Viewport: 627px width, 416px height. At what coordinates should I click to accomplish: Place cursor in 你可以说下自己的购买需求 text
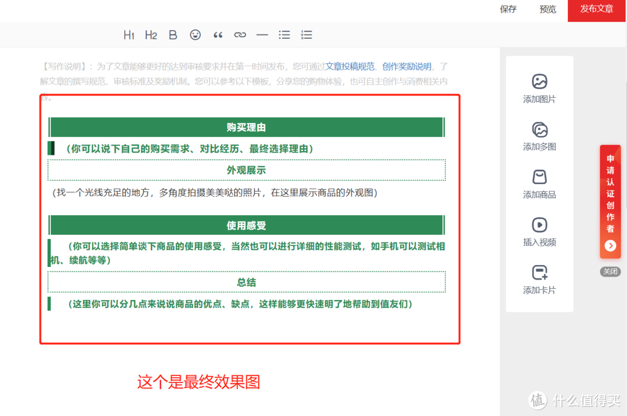(189, 149)
